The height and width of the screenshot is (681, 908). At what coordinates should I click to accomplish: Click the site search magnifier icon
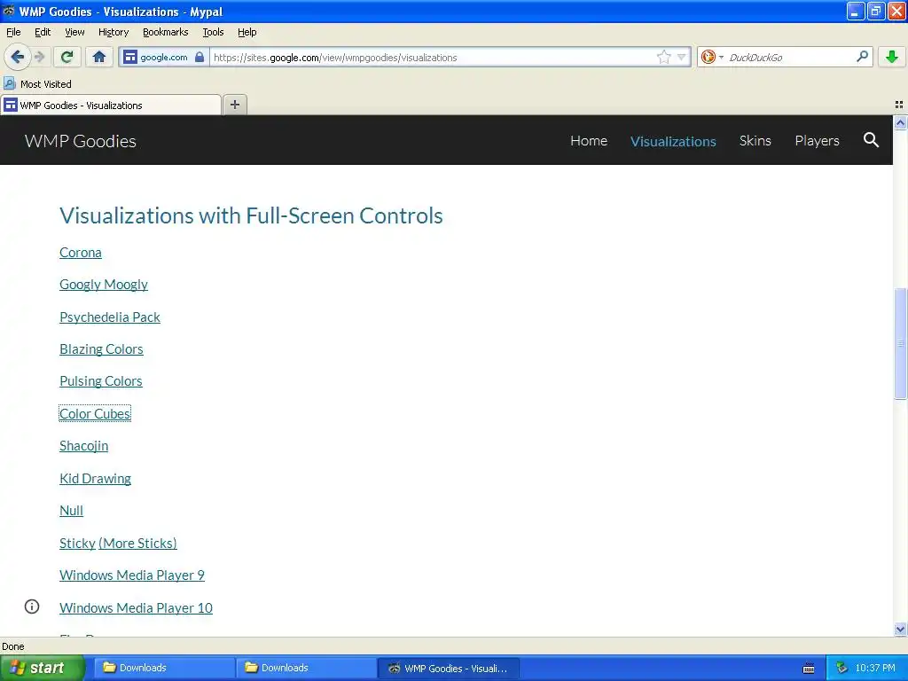pos(871,139)
